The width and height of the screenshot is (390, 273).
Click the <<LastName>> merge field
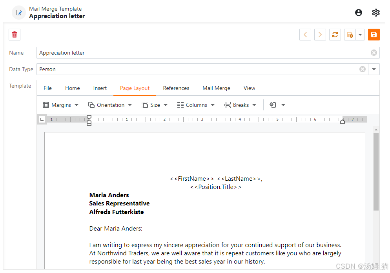tap(239, 179)
